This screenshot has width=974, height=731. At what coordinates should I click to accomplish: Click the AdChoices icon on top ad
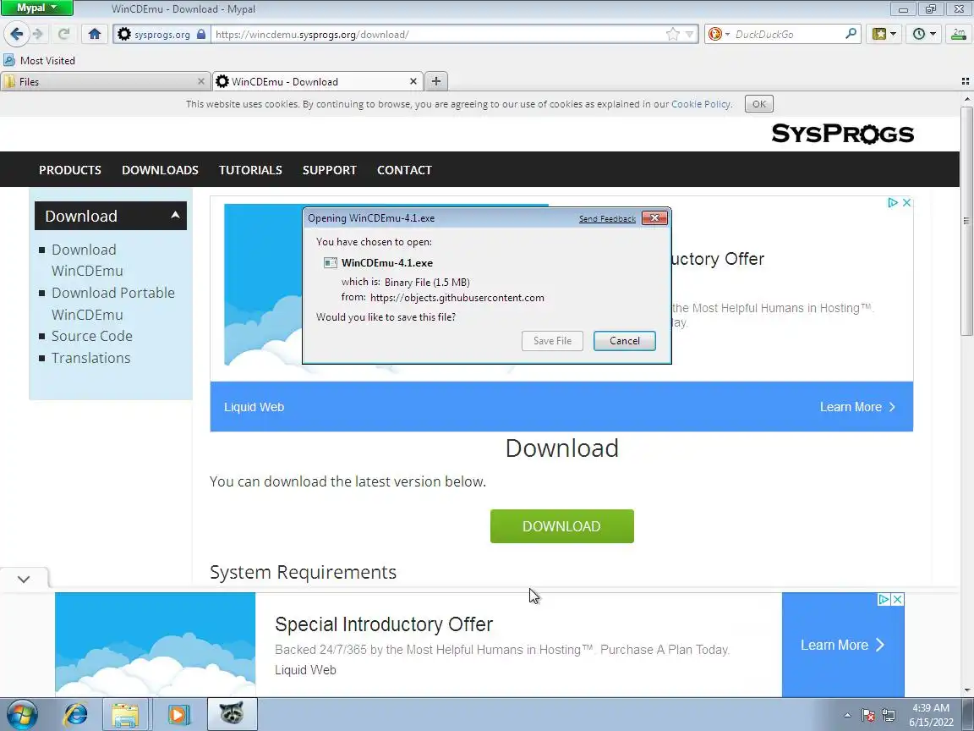coord(893,203)
